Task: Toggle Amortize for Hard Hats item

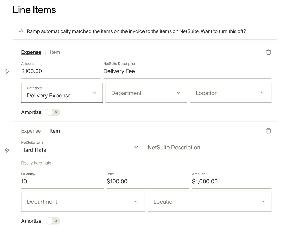Action: pyautogui.click(x=53, y=221)
